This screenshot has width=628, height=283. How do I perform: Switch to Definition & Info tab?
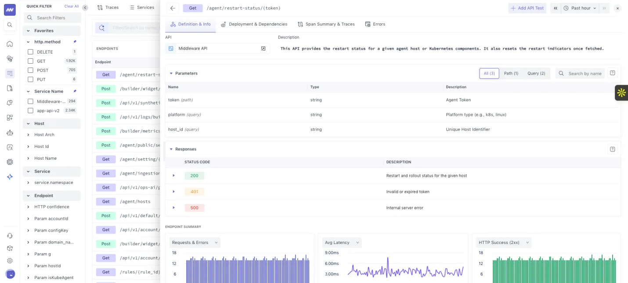tap(191, 24)
